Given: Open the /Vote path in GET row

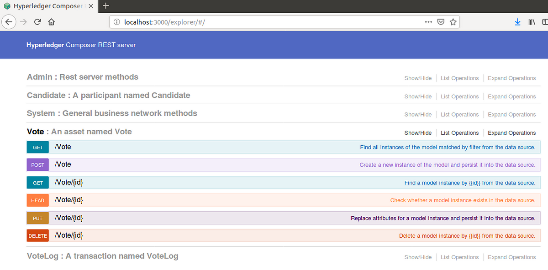Looking at the screenshot, I should (x=63, y=147).
